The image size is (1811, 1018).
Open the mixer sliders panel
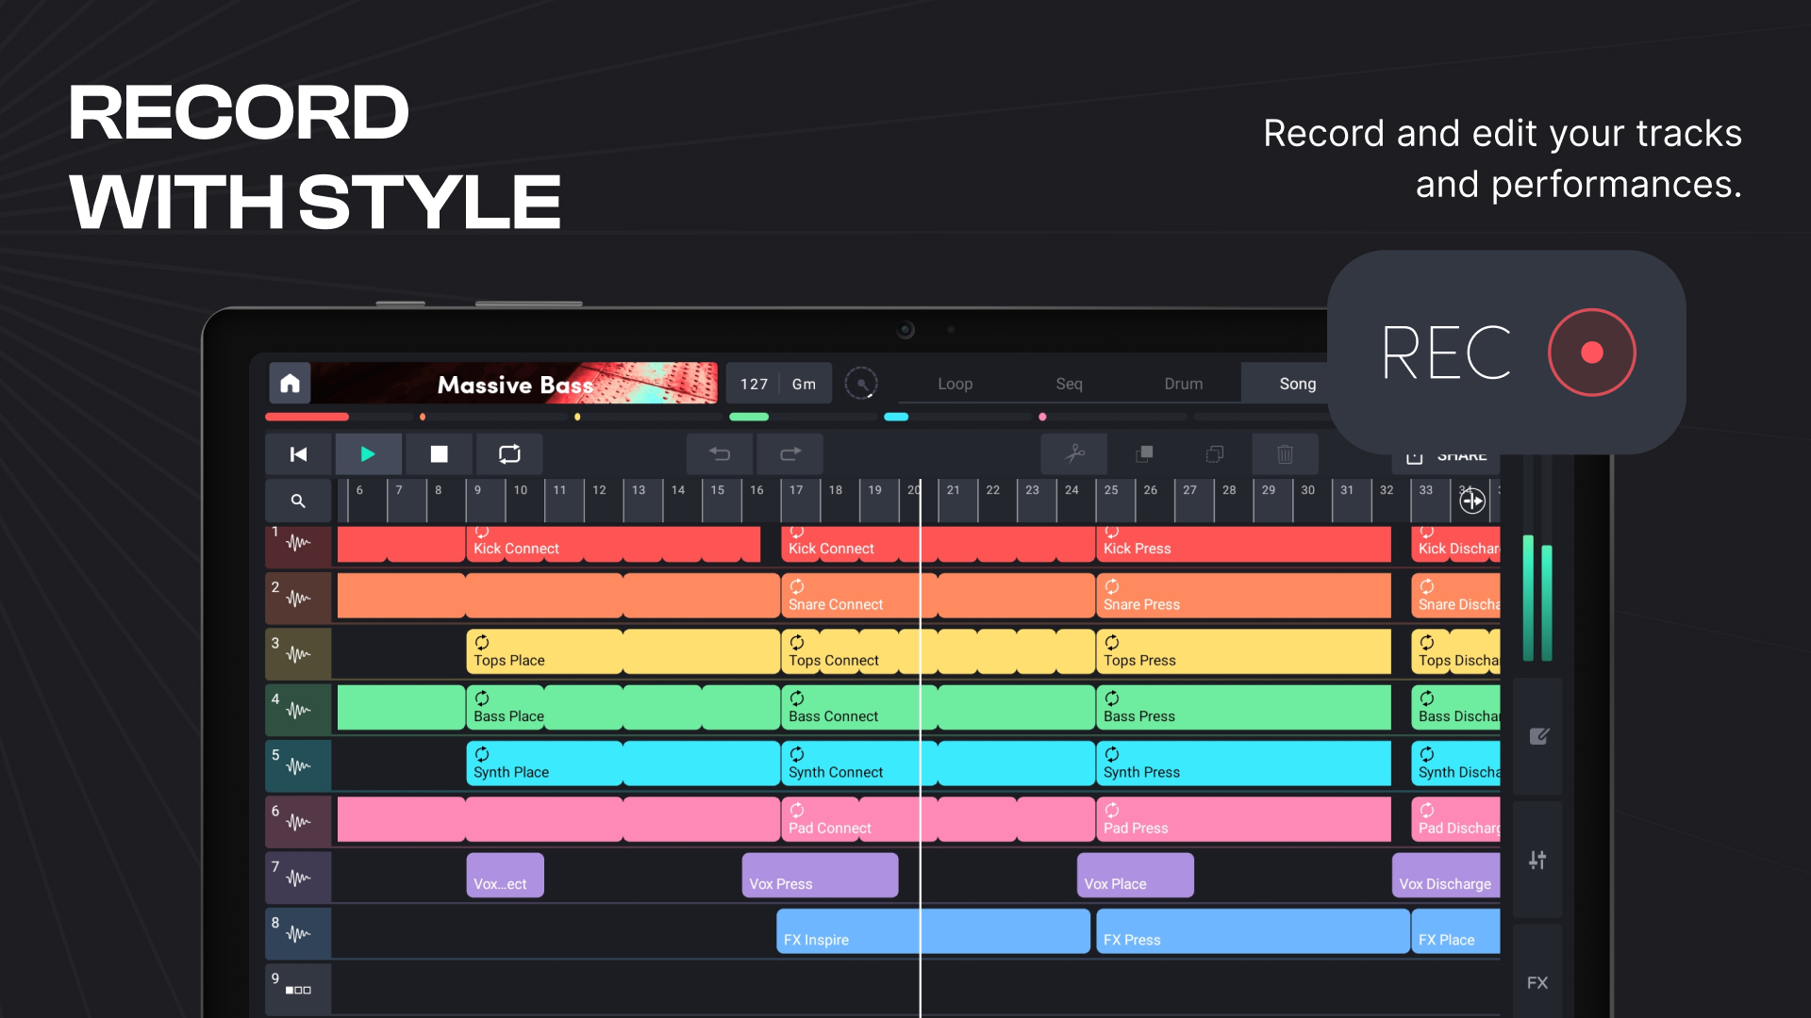[1537, 860]
